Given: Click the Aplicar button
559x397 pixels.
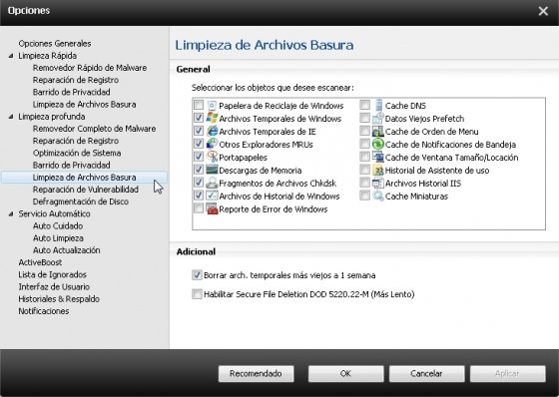Looking at the screenshot, I should click(x=508, y=373).
